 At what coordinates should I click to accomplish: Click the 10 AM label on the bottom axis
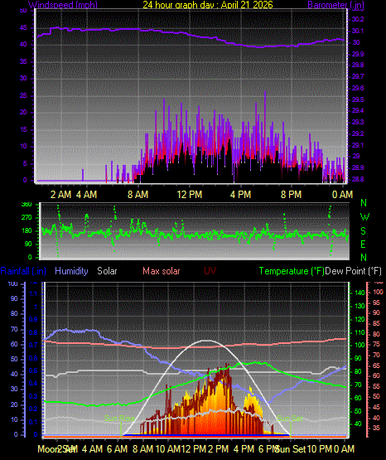click(x=167, y=449)
